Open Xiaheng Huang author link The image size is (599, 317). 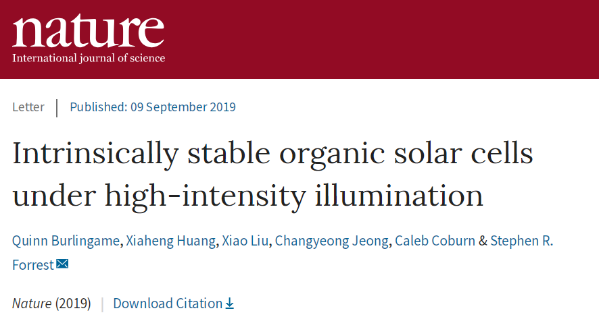pos(171,241)
